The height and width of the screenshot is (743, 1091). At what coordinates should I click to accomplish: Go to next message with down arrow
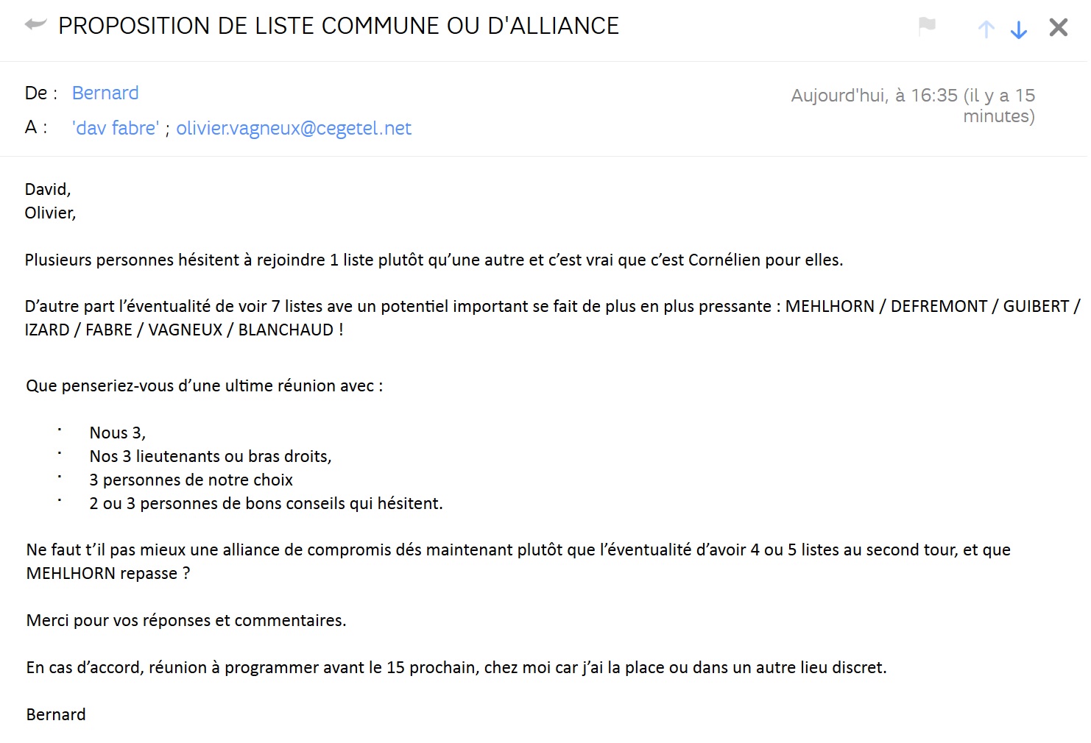(1019, 29)
